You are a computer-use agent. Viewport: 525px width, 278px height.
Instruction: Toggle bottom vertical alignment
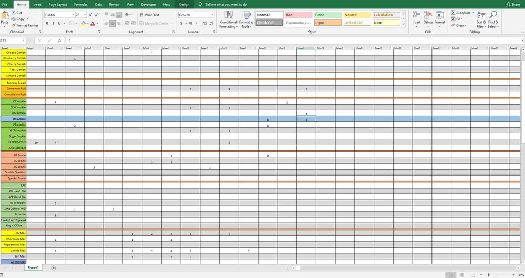tap(119, 15)
